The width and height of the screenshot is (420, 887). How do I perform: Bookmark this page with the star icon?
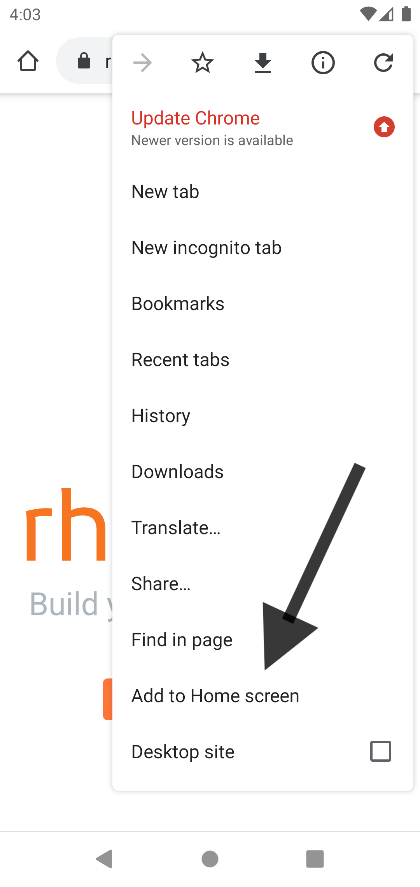tap(203, 63)
